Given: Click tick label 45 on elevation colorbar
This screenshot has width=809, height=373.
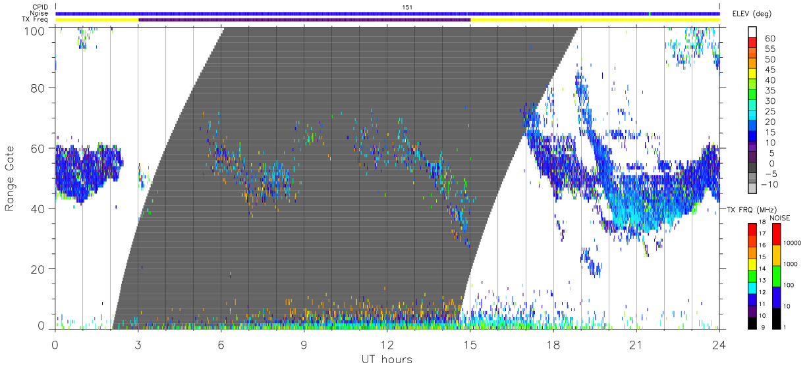Looking at the screenshot, I should pyautogui.click(x=770, y=70).
